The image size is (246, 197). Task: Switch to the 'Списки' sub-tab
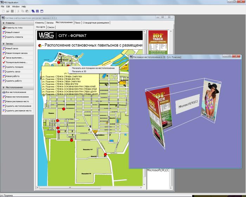[x=51, y=27]
